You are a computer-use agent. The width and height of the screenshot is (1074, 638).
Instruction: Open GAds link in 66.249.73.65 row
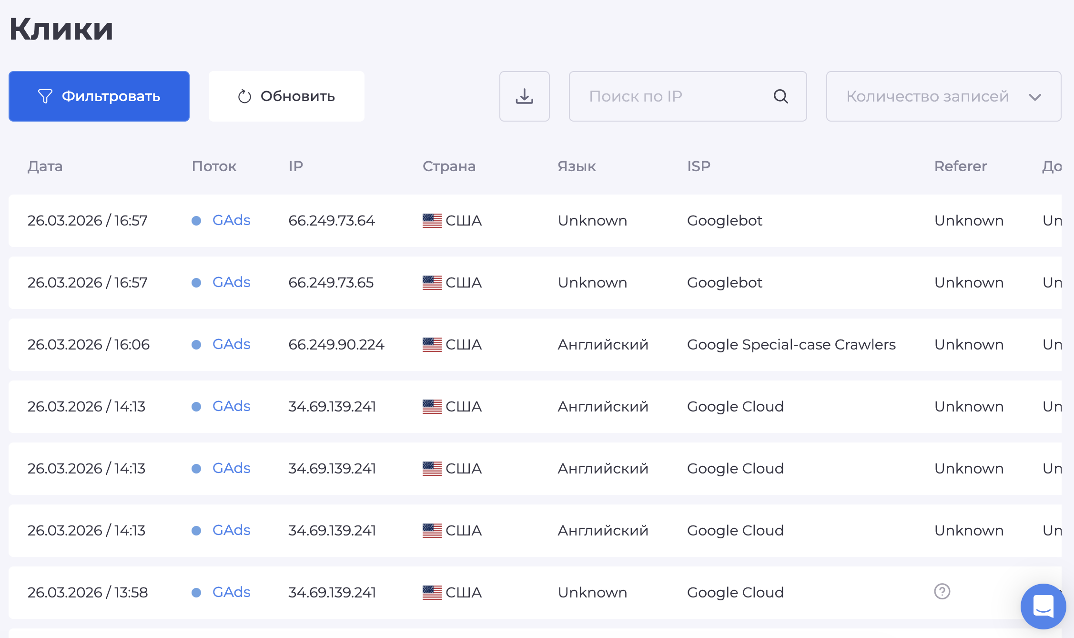tap(231, 282)
